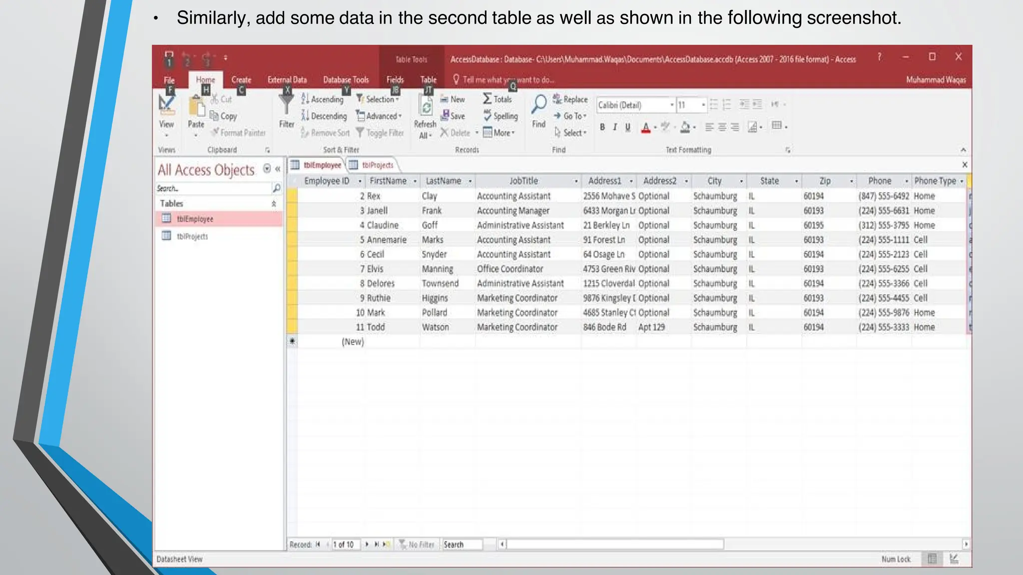The height and width of the screenshot is (575, 1023).
Task: Create a New record
Action: point(453,99)
